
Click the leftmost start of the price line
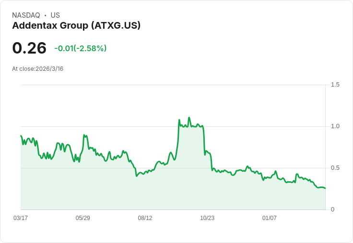21,136
